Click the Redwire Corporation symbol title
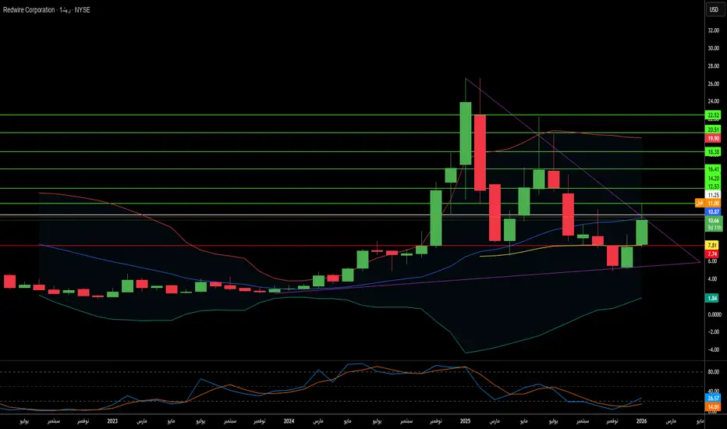This screenshot has width=727, height=429. [29, 9]
